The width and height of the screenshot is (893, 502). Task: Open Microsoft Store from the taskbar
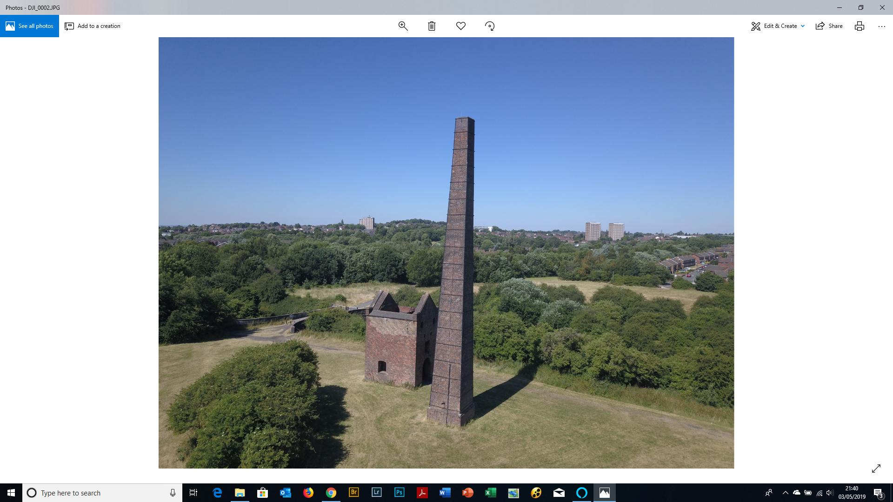tap(263, 493)
